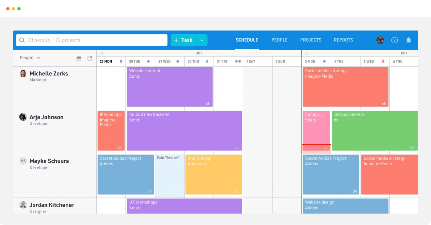The image size is (431, 225).
Task: Click Michelle Zerks' profile photo
Action: (23, 74)
